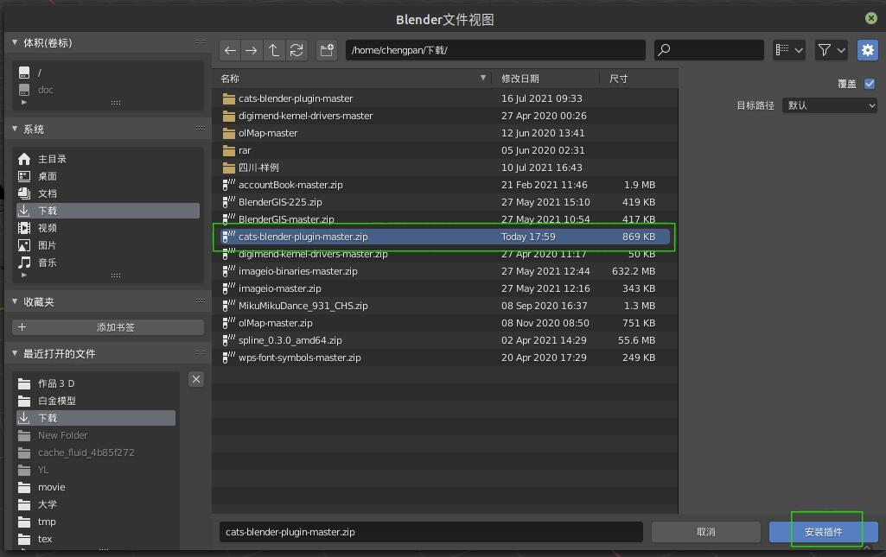Open recent folder YL
Image resolution: width=886 pixels, height=557 pixels.
[x=96, y=470]
